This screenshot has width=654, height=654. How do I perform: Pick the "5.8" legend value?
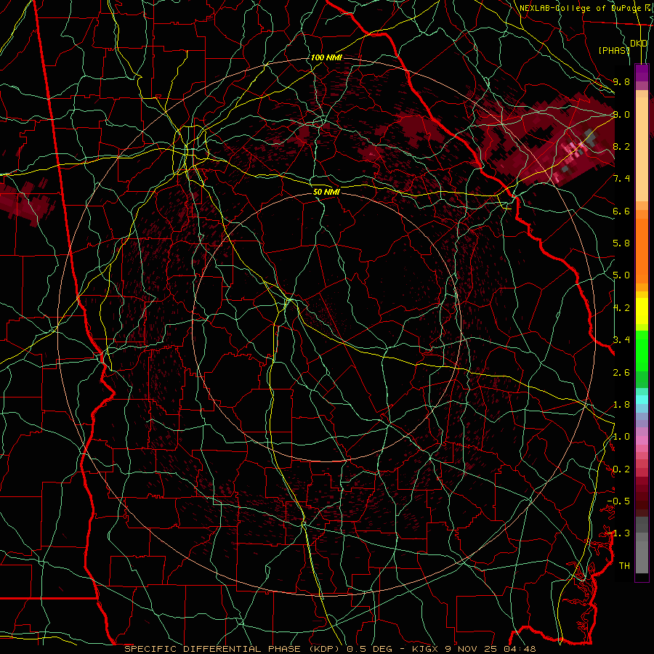click(x=621, y=243)
